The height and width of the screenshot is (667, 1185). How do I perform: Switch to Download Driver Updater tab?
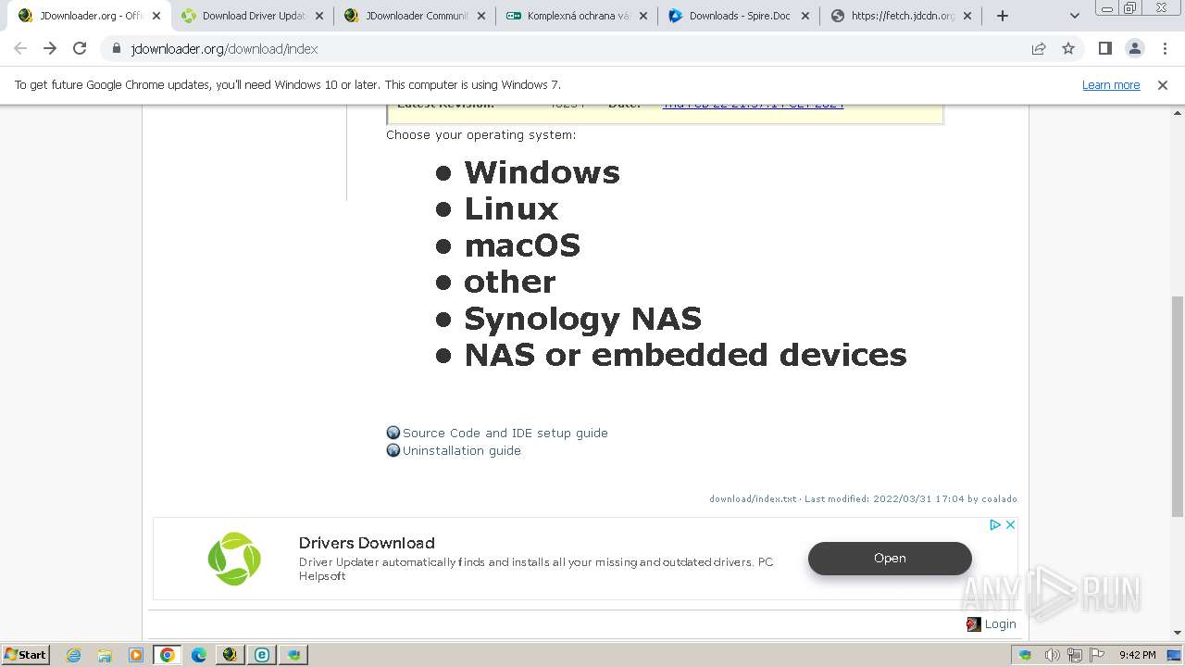[x=253, y=16]
